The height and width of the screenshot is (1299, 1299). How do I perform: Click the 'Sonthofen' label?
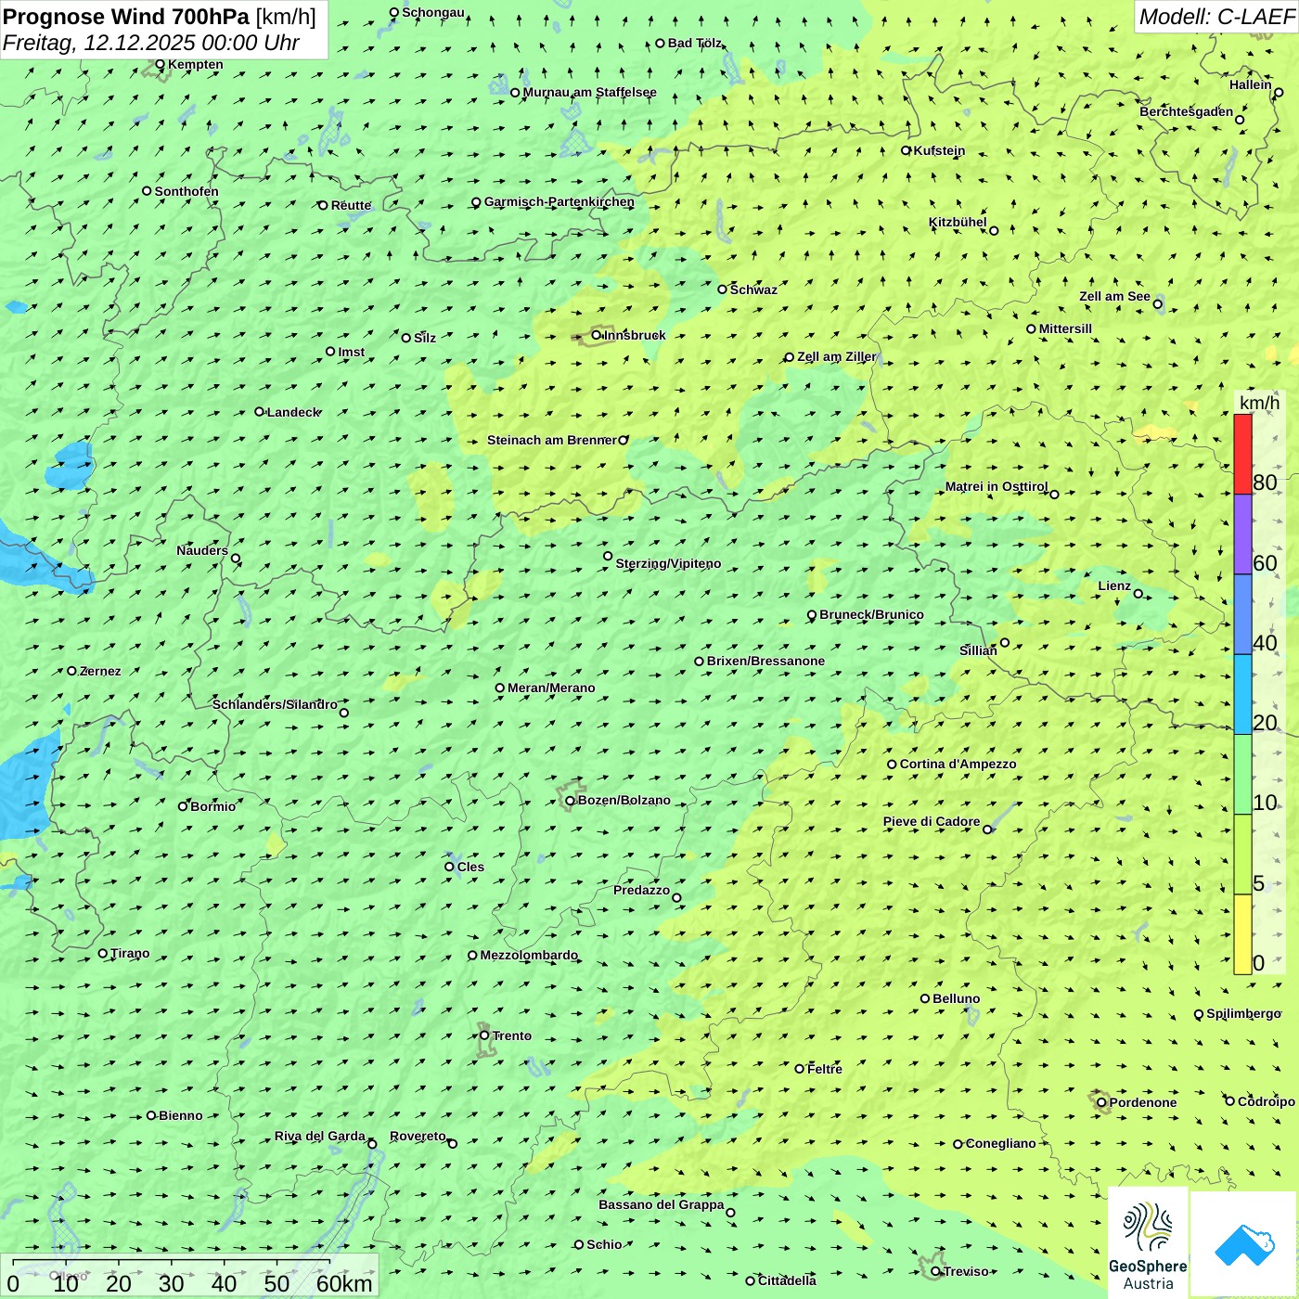click(187, 191)
